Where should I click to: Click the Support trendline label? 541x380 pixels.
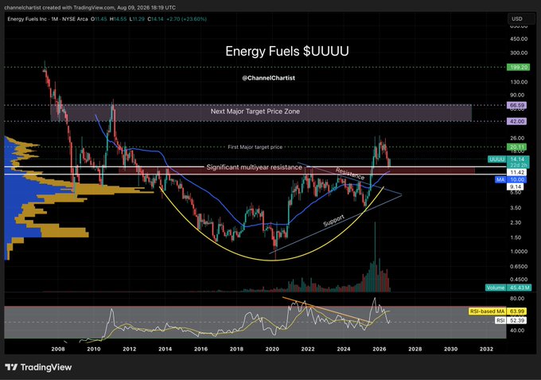[333, 221]
